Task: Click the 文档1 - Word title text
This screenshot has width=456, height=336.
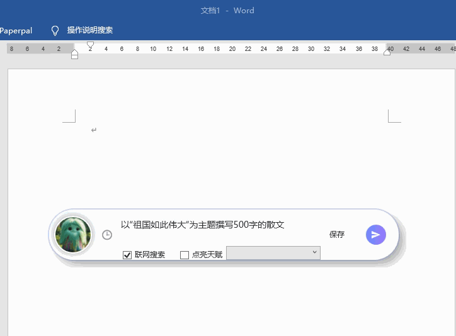Action: point(227,11)
